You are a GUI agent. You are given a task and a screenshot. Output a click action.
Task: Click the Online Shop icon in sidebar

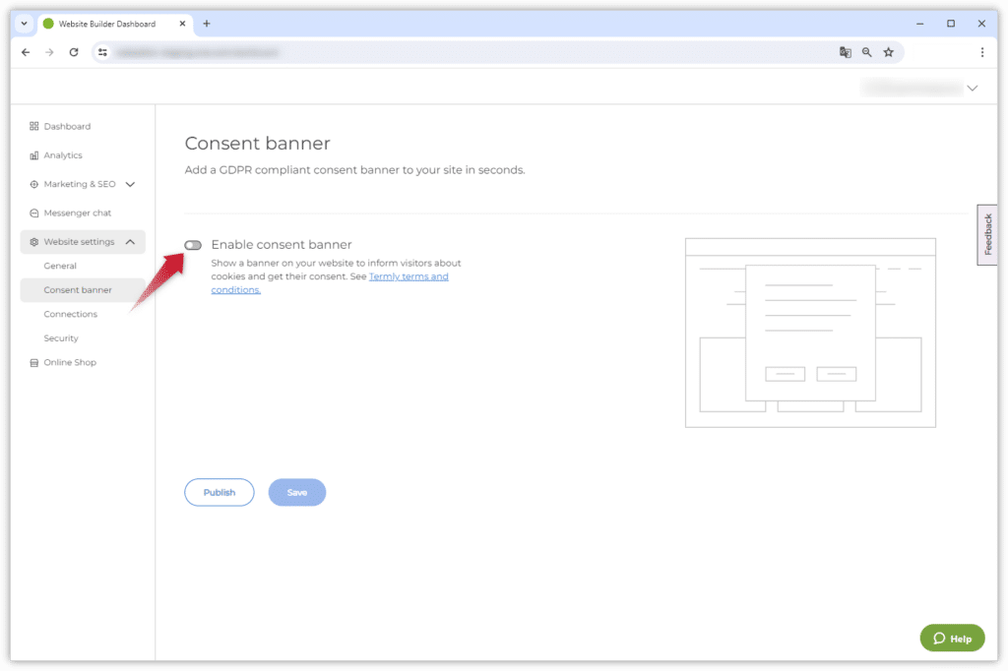pyautogui.click(x=34, y=362)
